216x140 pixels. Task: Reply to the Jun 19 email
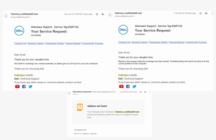coord(103,14)
